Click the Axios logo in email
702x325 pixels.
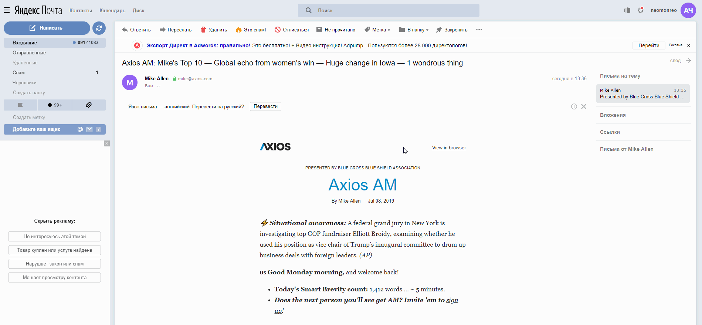tap(275, 147)
